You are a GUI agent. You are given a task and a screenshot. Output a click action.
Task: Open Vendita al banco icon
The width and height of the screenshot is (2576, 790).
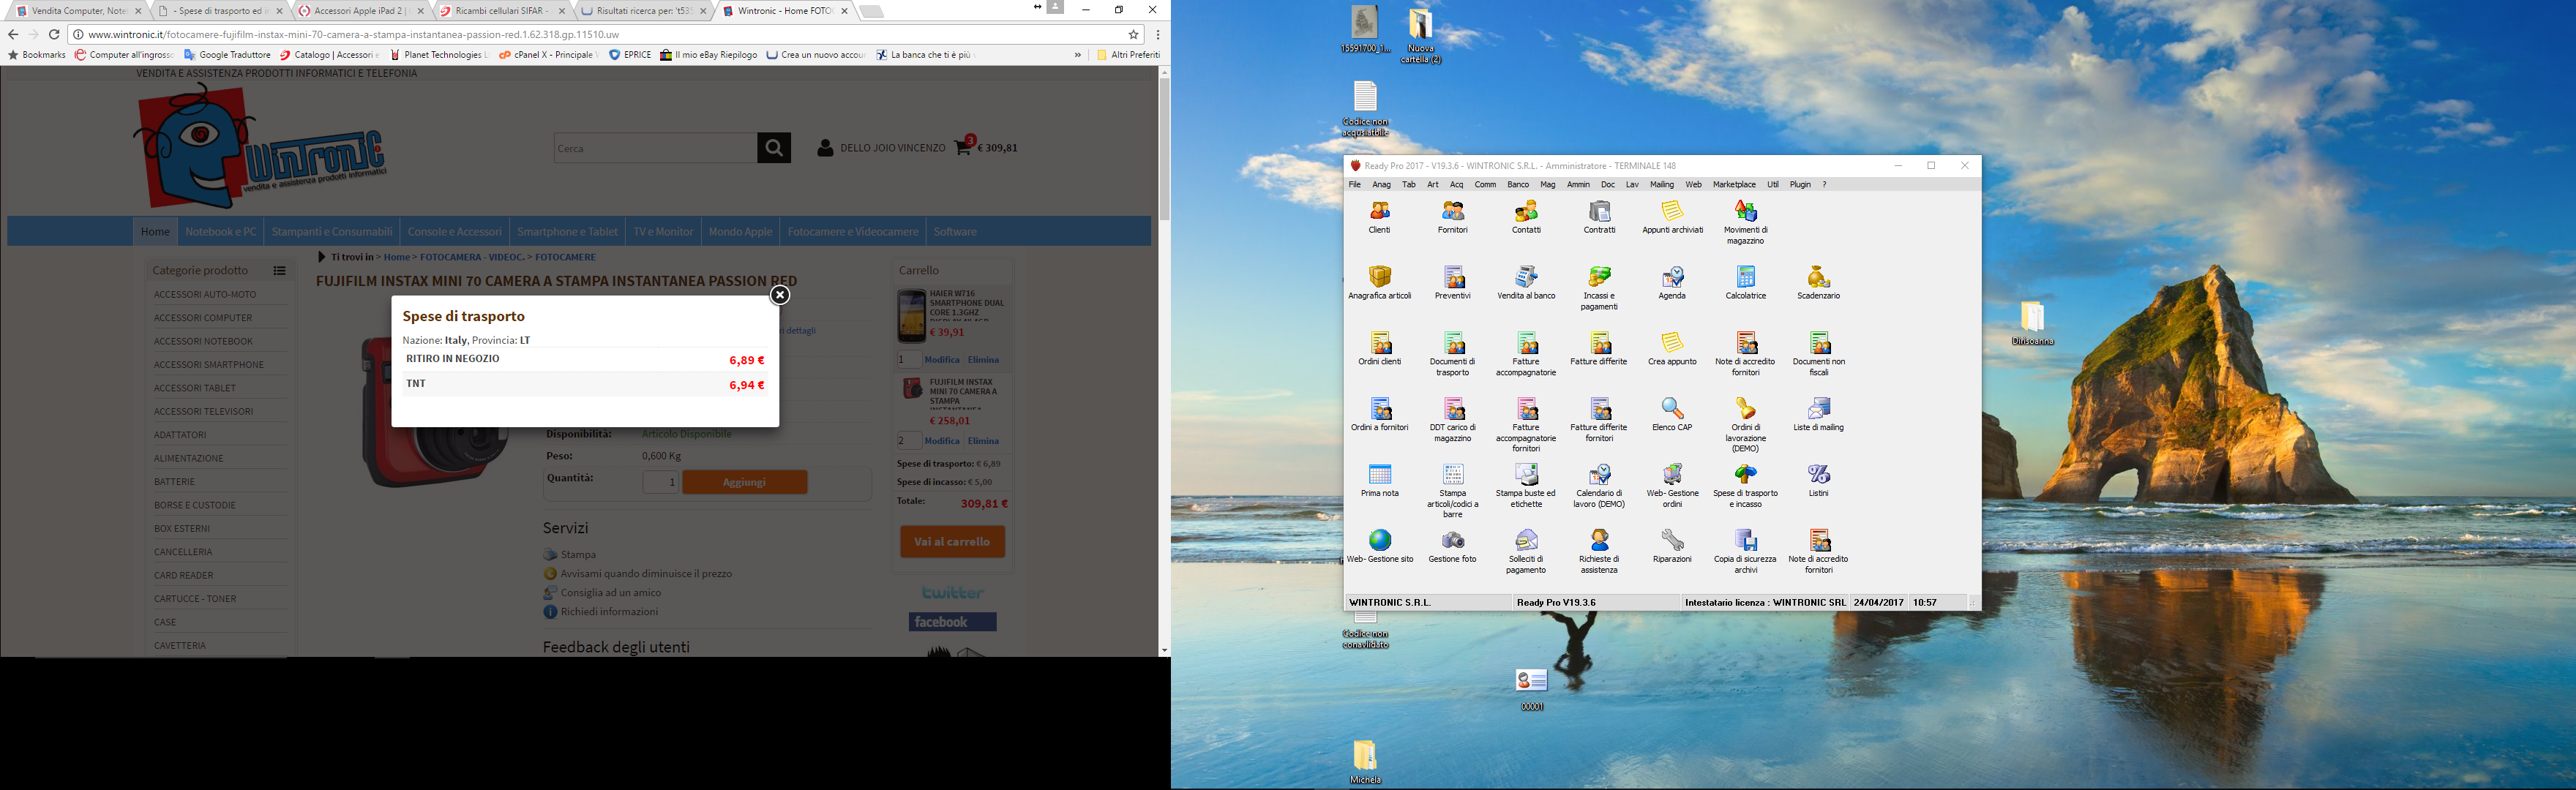(1526, 277)
